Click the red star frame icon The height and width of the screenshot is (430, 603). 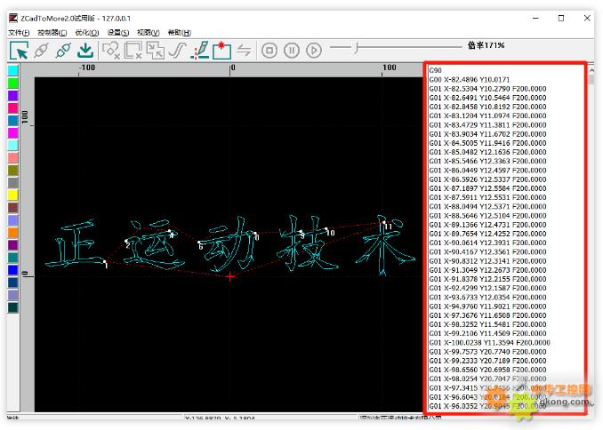point(221,51)
